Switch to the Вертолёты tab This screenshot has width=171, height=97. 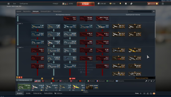click(27, 11)
